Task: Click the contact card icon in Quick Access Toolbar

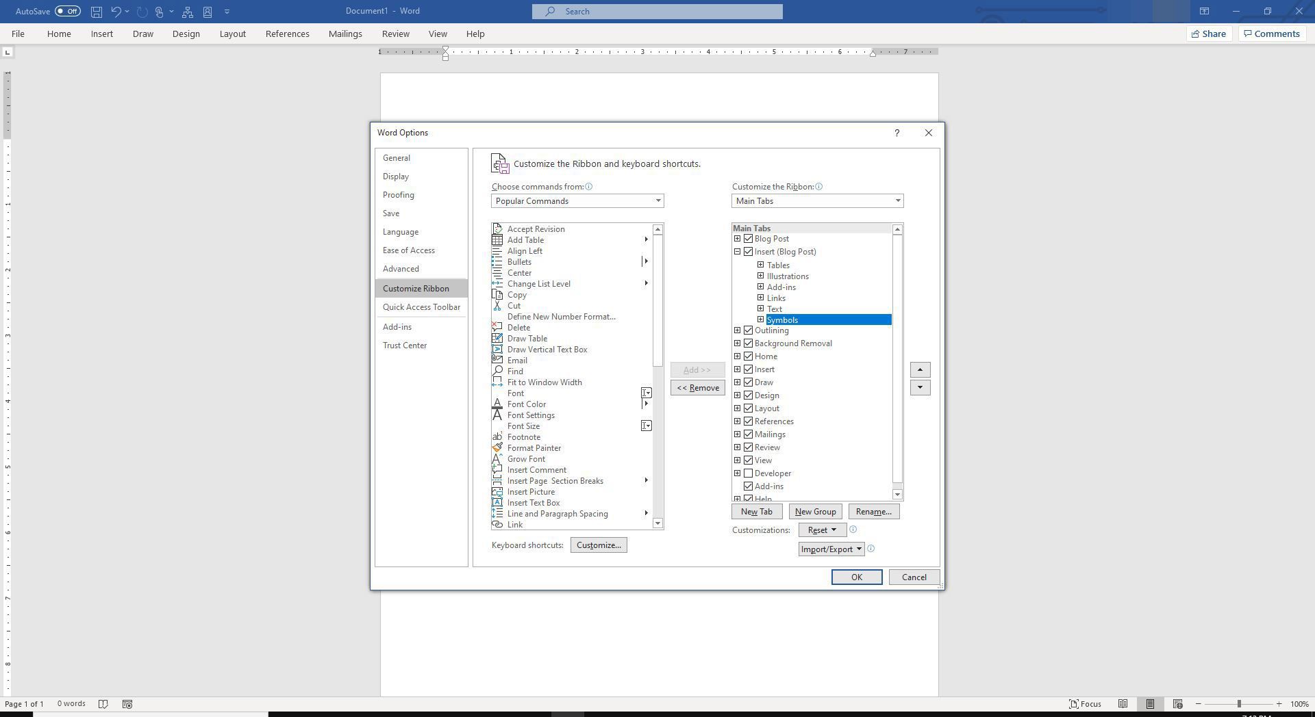Action: point(208,12)
